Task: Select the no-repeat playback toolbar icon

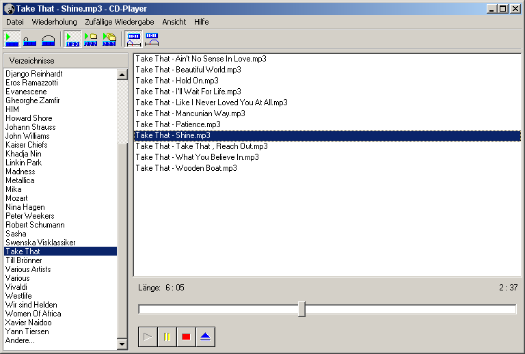Action: pos(12,39)
